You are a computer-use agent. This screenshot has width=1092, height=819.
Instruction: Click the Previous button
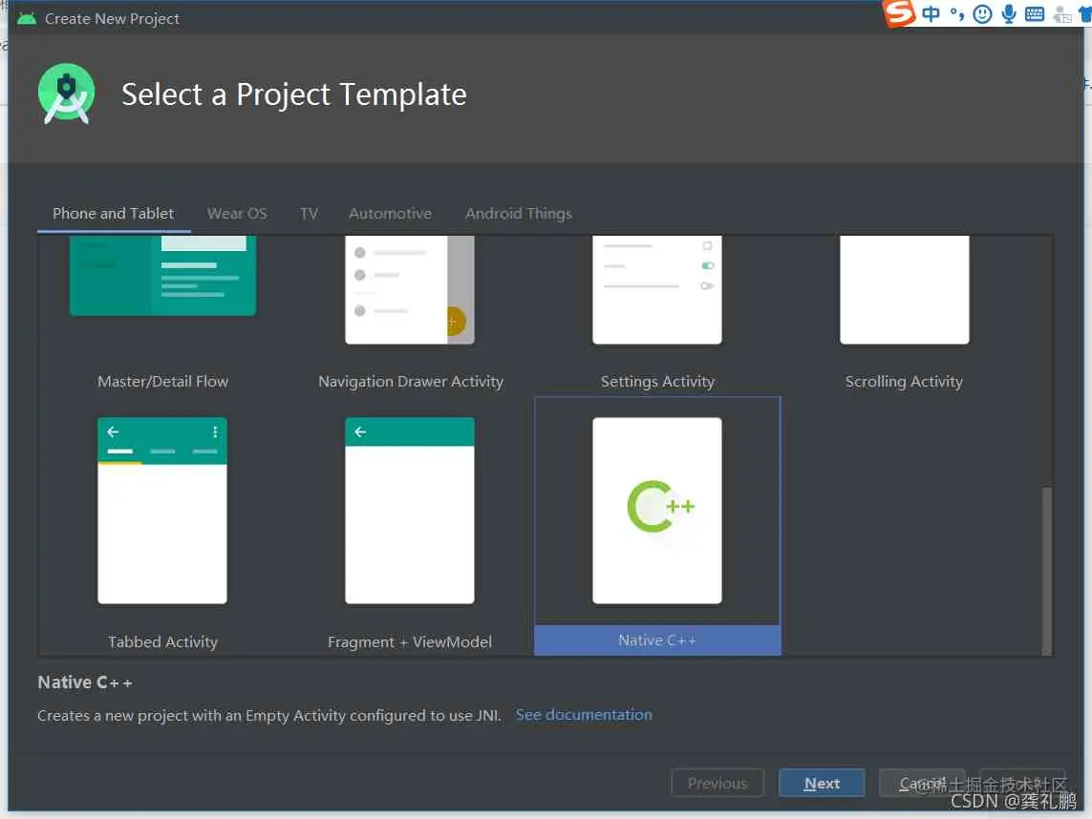[717, 783]
